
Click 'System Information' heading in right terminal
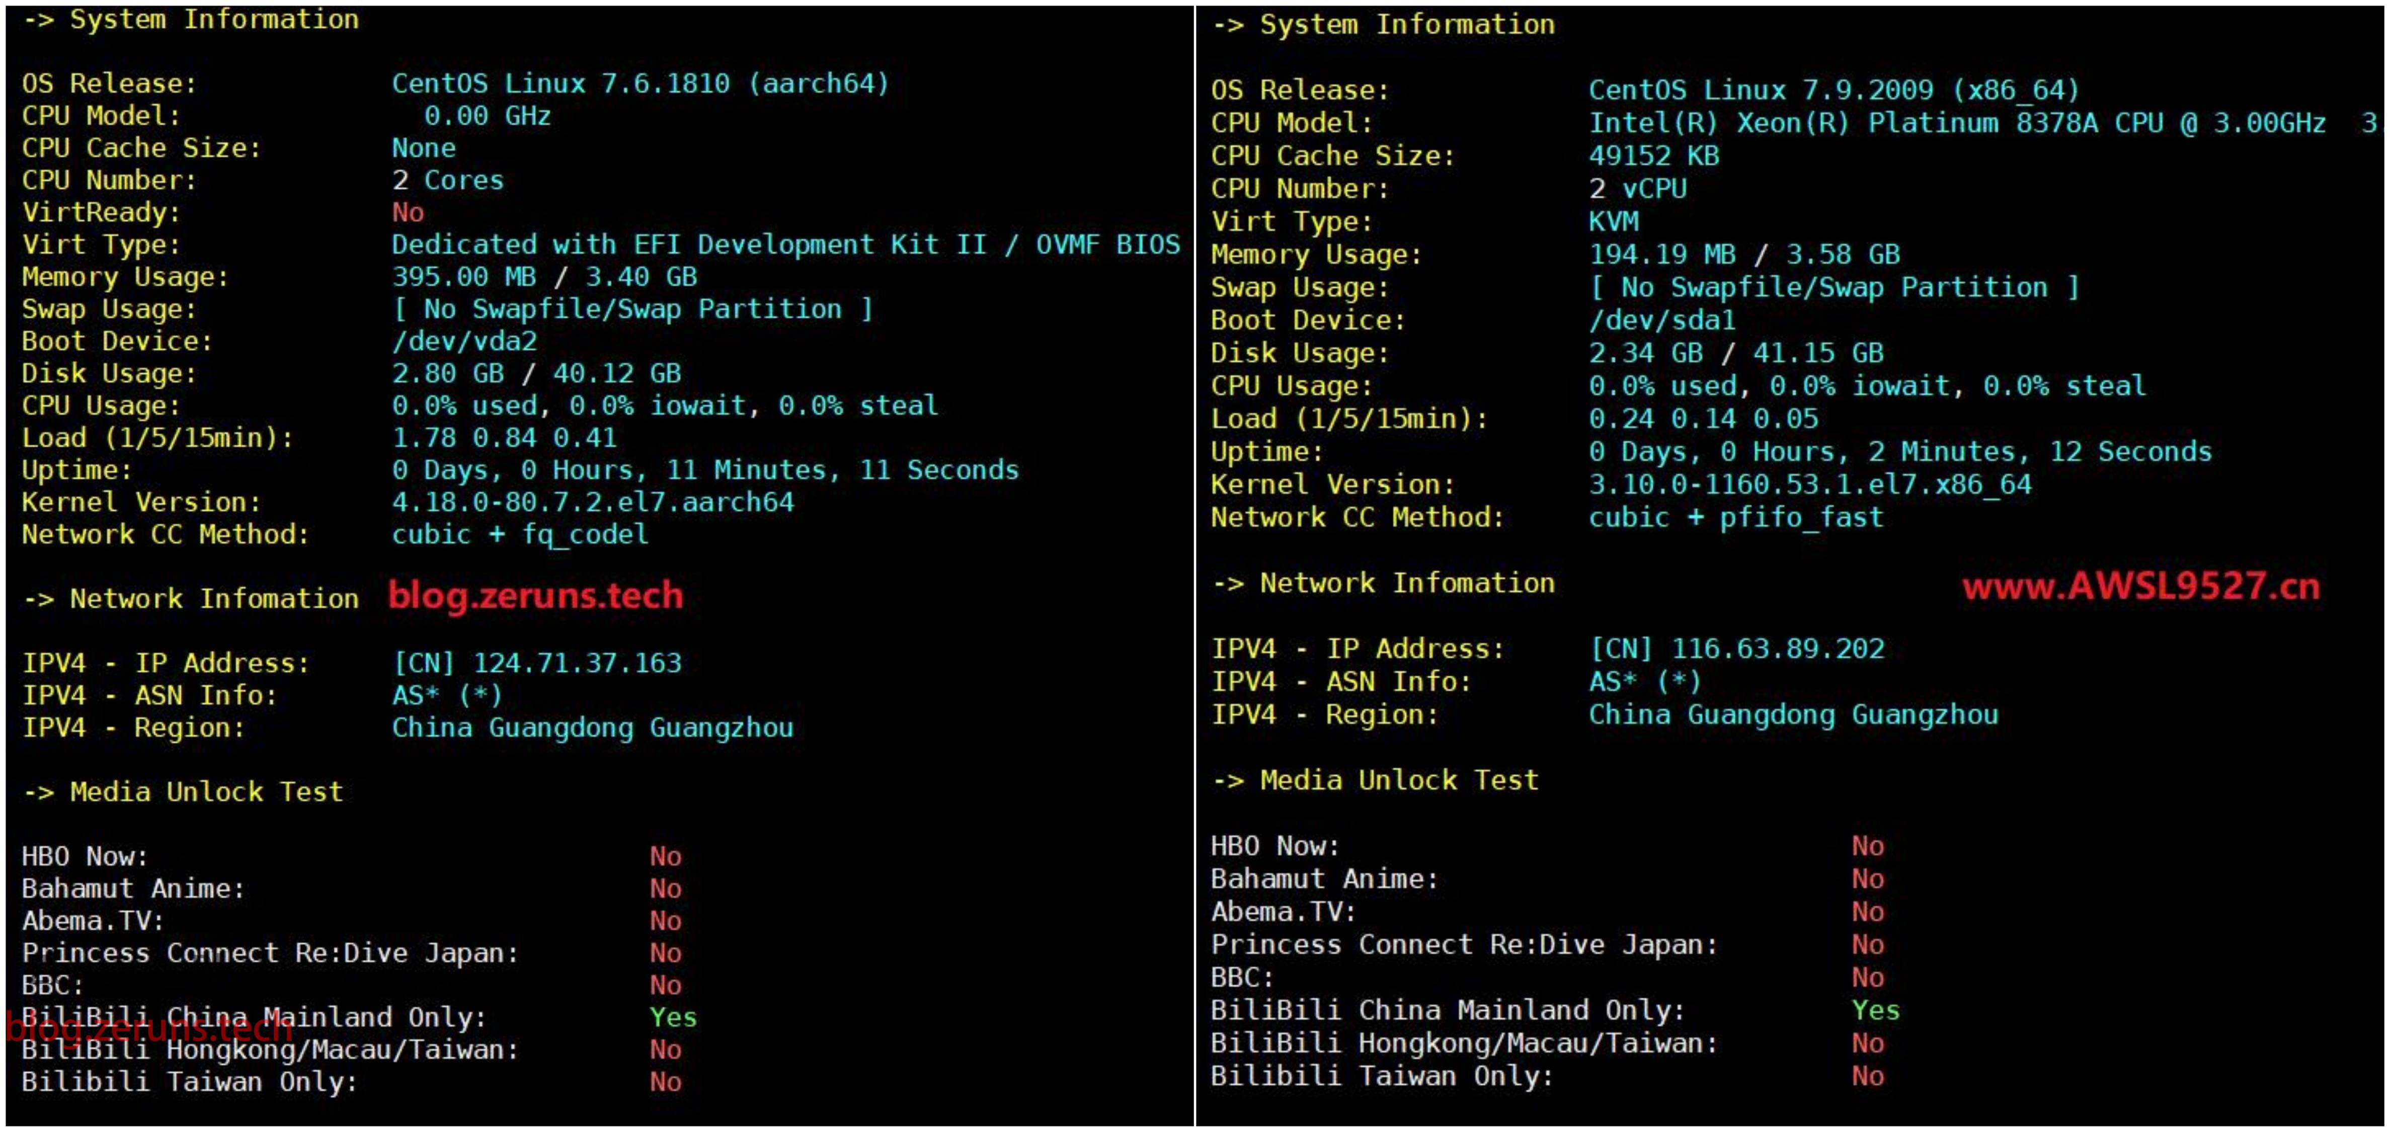tap(1406, 24)
